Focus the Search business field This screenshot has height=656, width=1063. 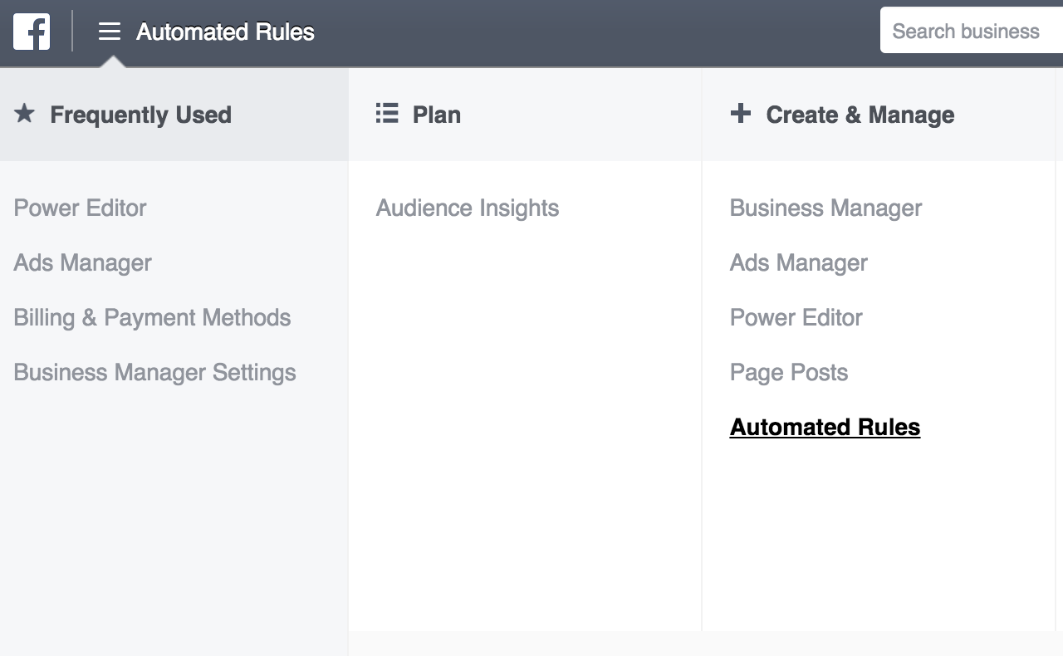pos(972,32)
